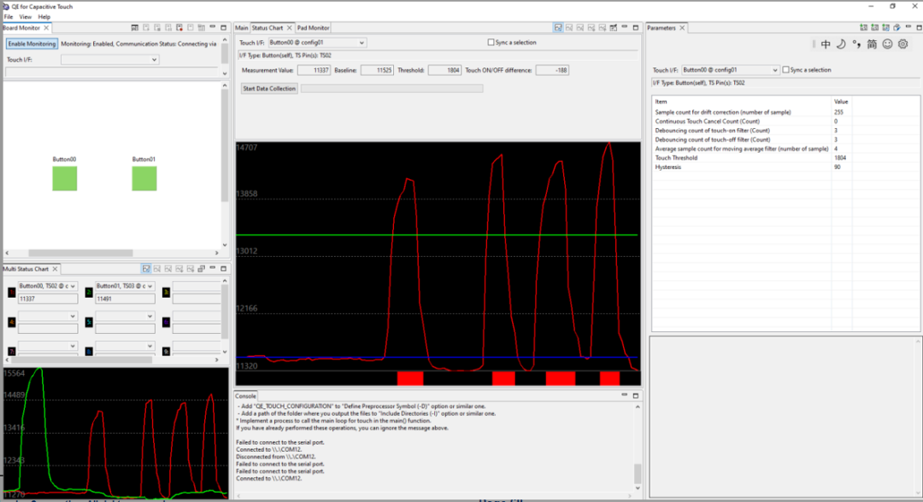Image resolution: width=923 pixels, height=502 pixels.
Task: Click the IME emoji smiley icon
Action: pyautogui.click(x=887, y=44)
